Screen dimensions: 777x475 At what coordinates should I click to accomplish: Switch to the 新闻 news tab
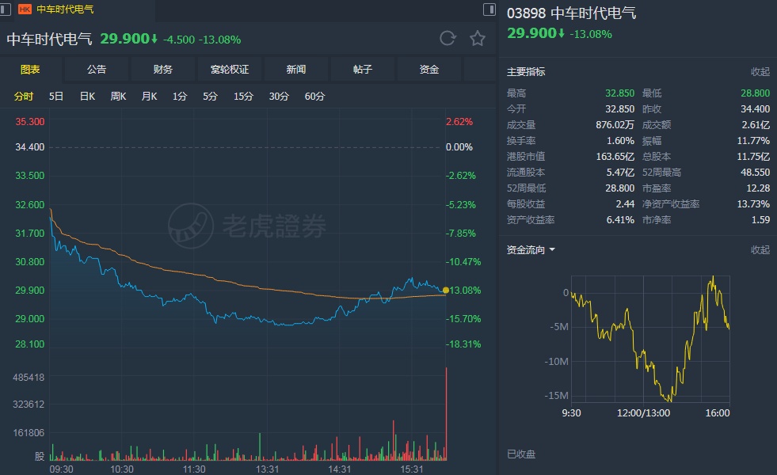tap(296, 70)
